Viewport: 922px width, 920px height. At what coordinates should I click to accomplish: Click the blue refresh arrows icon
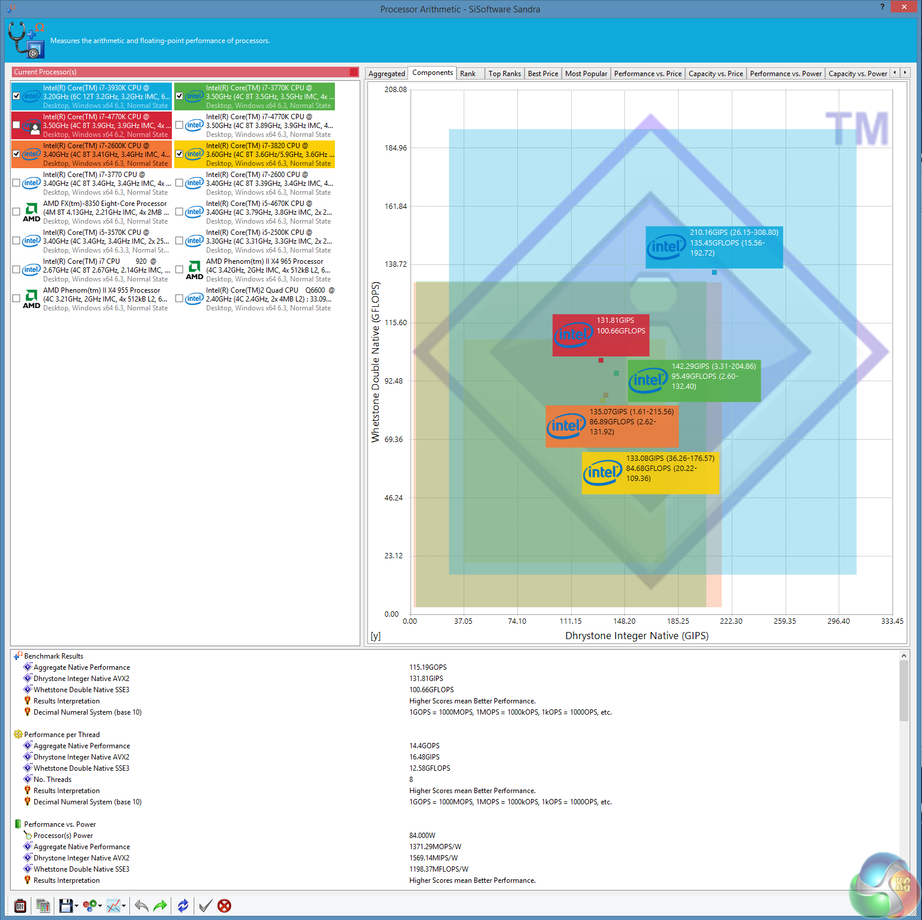(x=183, y=905)
